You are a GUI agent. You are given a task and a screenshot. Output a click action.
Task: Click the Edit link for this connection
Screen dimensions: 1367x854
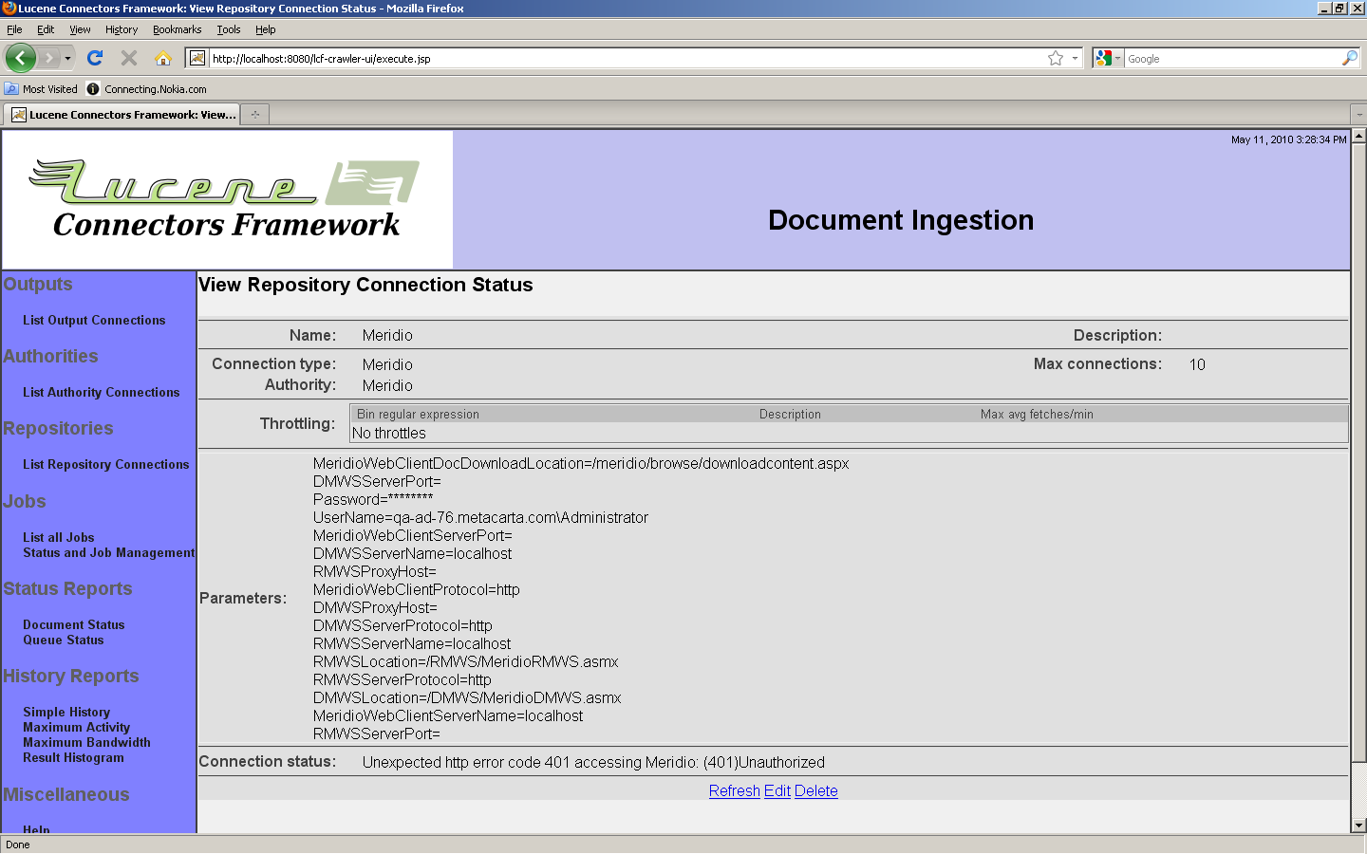[x=777, y=790]
